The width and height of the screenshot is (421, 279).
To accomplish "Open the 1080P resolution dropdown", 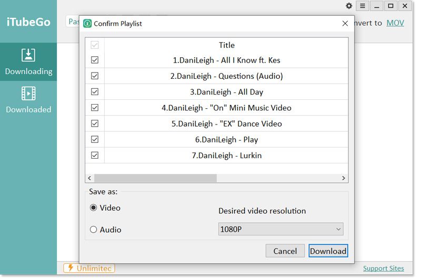I will 281,229.
